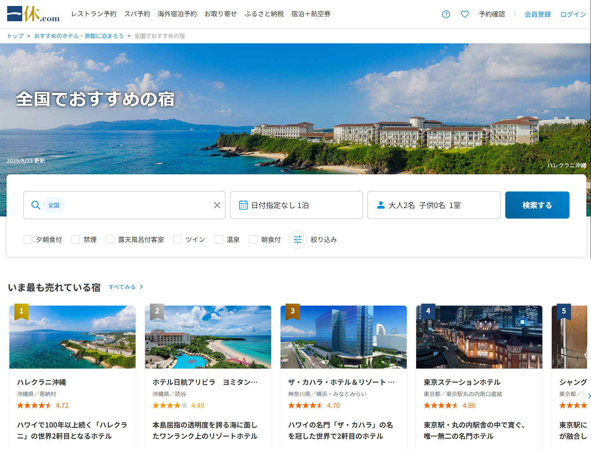Click the star rating of ホテル日航アリビラ
This screenshot has height=450, width=591.
[170, 405]
